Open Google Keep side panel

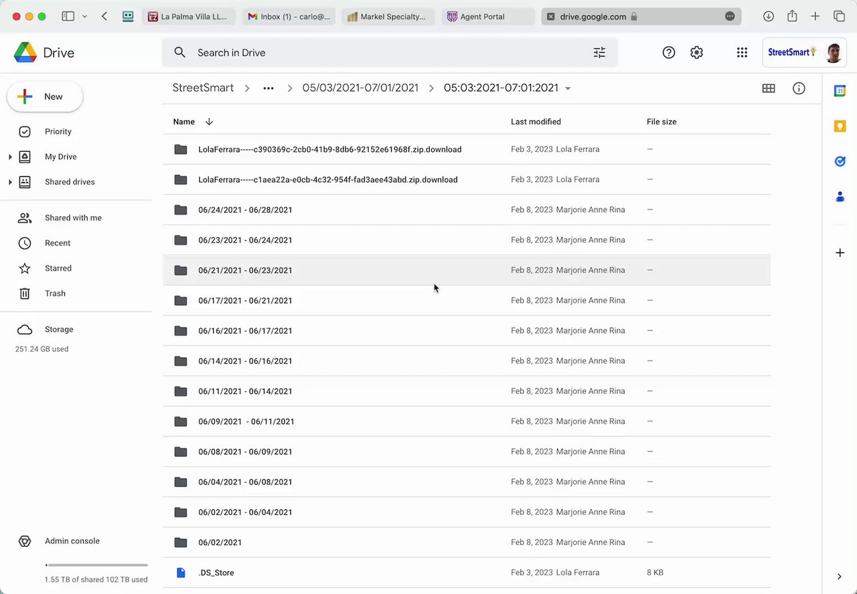click(840, 126)
